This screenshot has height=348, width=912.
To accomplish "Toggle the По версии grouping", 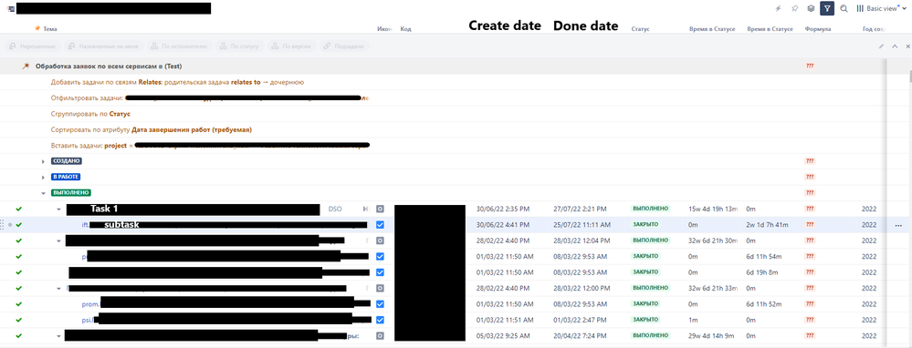I will coord(292,46).
